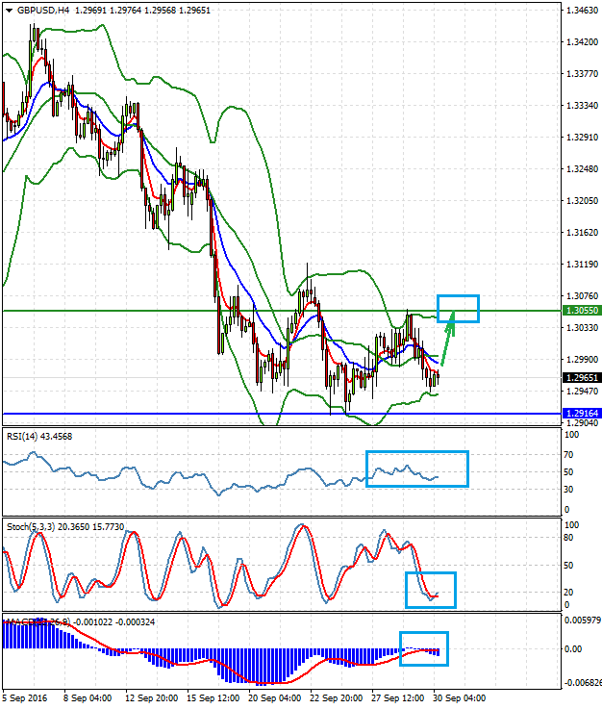Click the 22 Sep 20:00 time label

(x=336, y=699)
